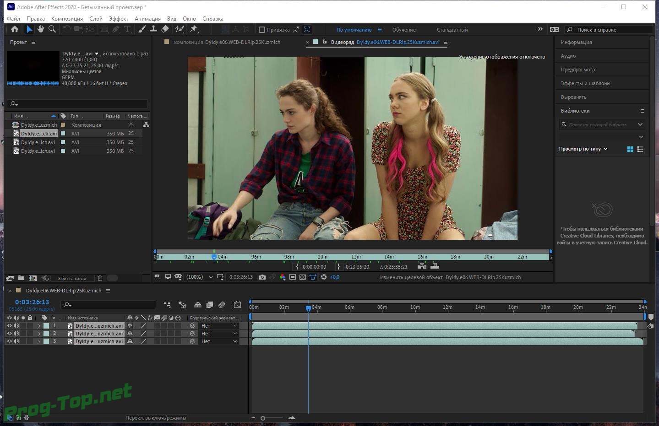
Task: Open the Выровнять panel
Action: point(573,97)
